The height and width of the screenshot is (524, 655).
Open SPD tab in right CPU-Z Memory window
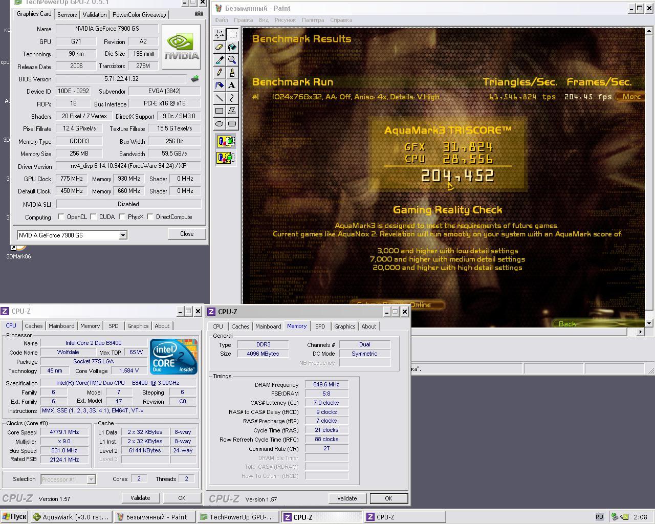pos(320,326)
